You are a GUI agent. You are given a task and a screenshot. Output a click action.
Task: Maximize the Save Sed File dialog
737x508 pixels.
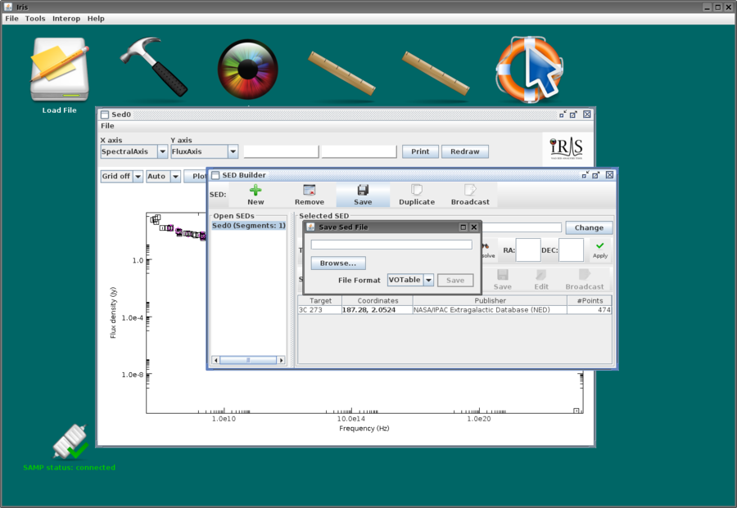point(463,227)
